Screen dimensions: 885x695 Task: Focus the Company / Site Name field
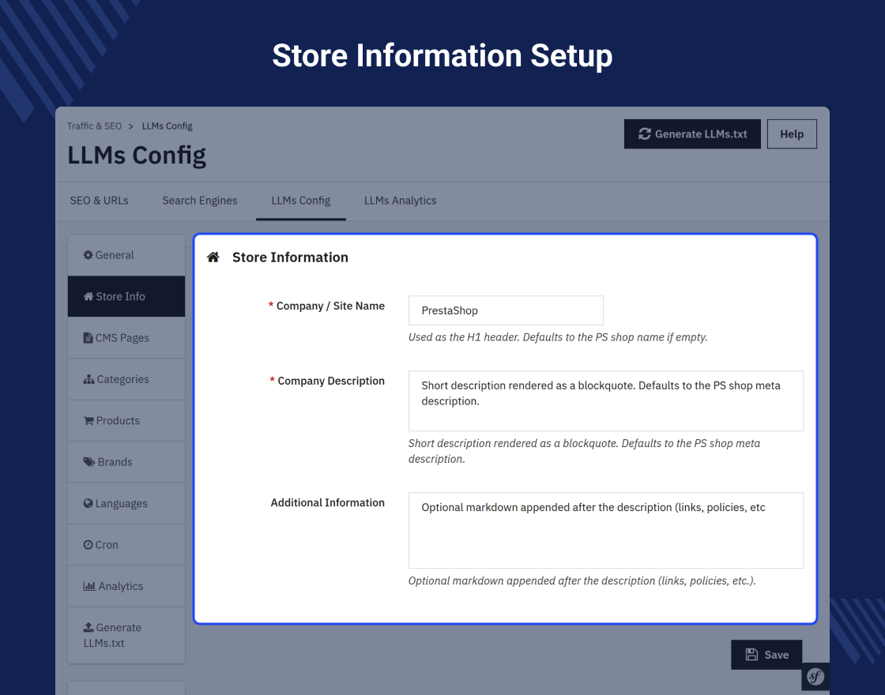point(506,310)
